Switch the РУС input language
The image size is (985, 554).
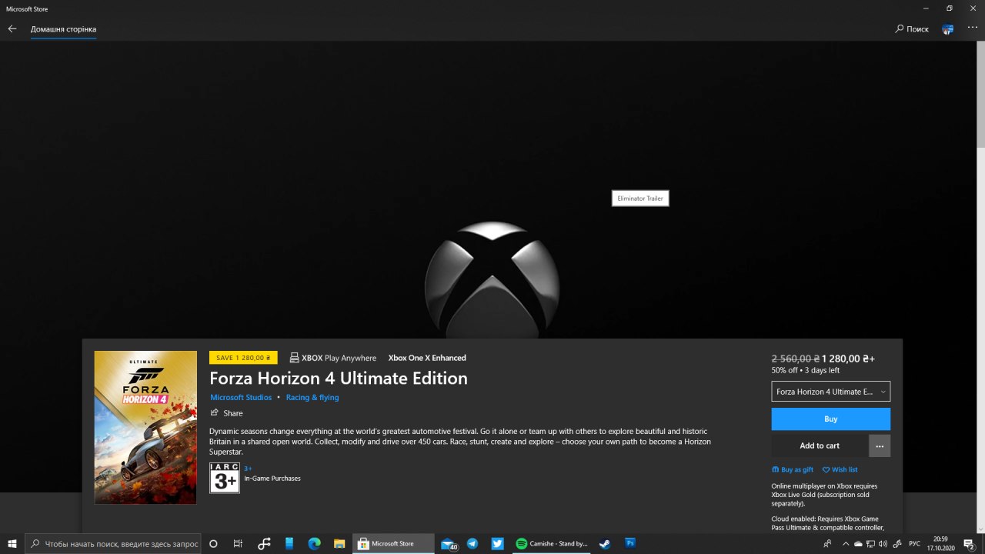click(x=915, y=543)
